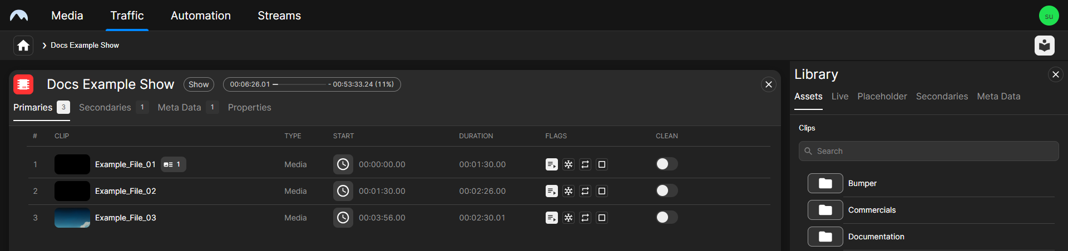Click the home icon in breadcrumb bar
The width and height of the screenshot is (1068, 251).
point(23,46)
